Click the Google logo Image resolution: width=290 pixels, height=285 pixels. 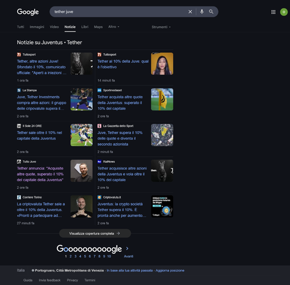[x=28, y=12]
